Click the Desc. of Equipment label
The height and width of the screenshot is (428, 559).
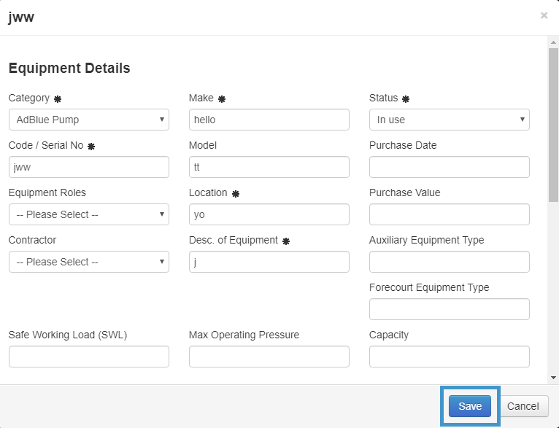coord(234,240)
